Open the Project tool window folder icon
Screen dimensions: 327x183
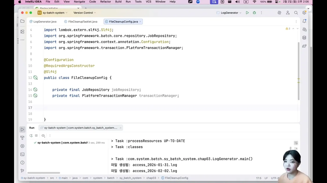pos(22,21)
